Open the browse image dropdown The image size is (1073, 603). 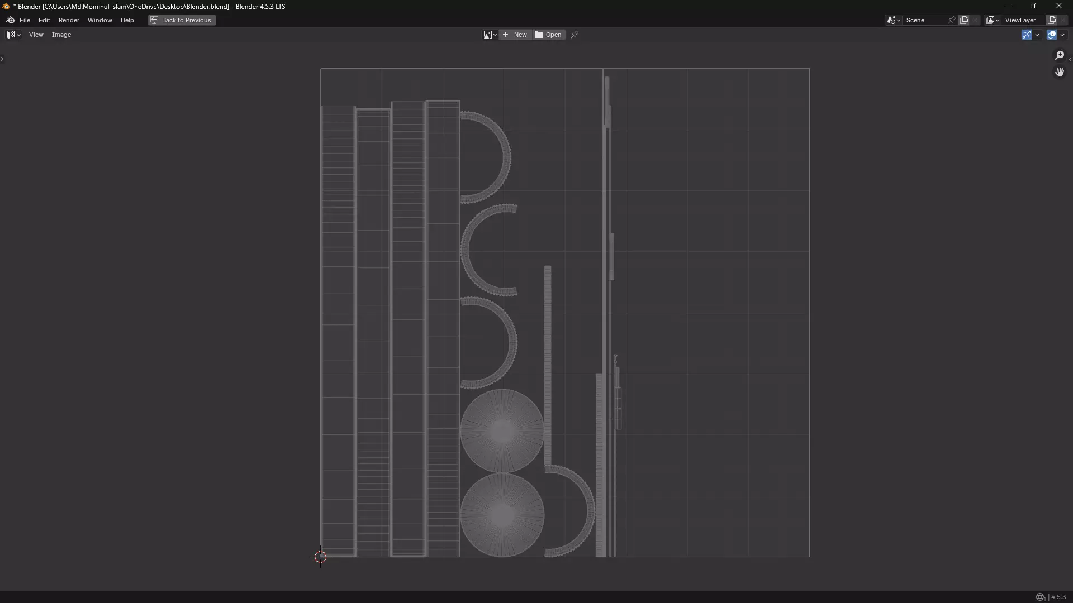(x=490, y=35)
